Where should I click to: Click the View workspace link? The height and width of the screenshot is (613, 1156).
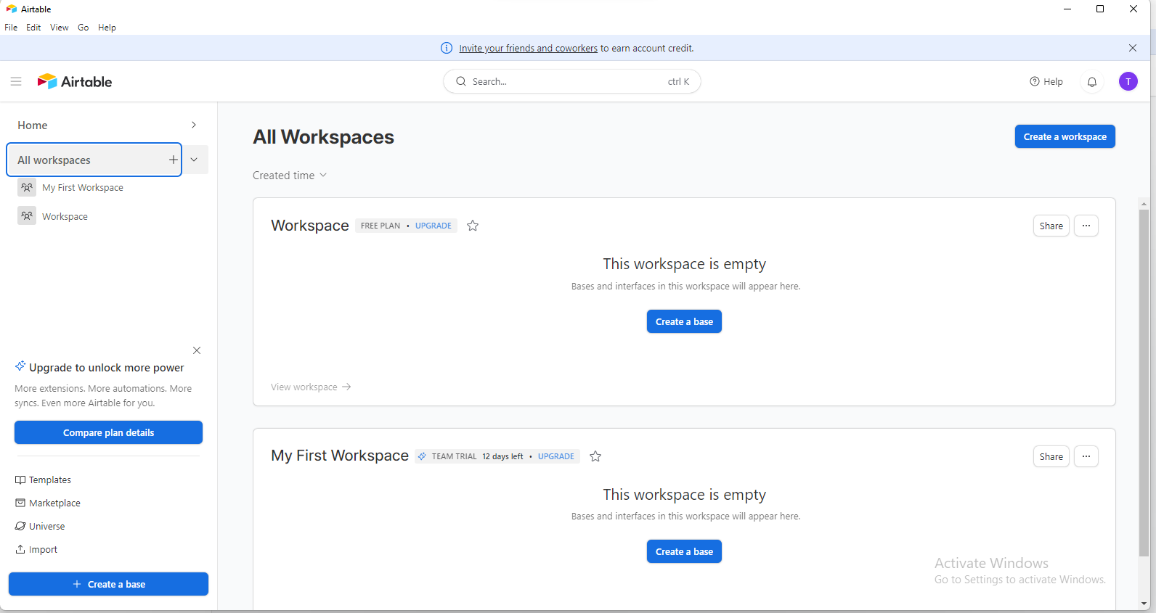tap(311, 387)
